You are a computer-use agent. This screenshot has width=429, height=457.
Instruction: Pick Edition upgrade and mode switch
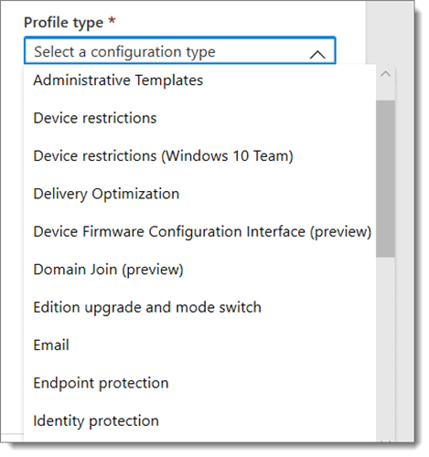tap(147, 307)
